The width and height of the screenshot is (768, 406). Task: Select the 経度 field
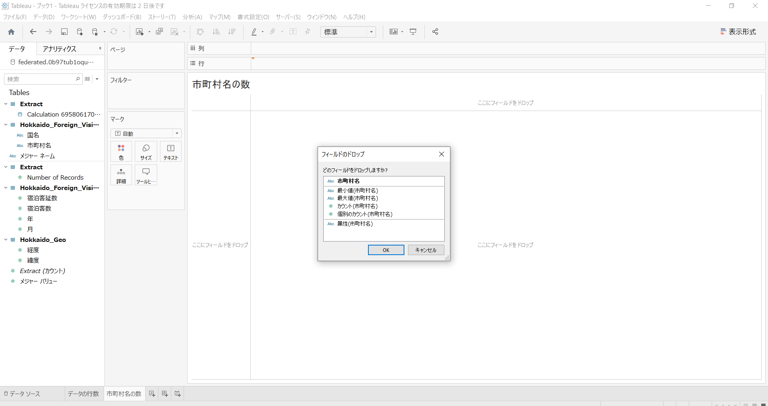click(x=33, y=250)
